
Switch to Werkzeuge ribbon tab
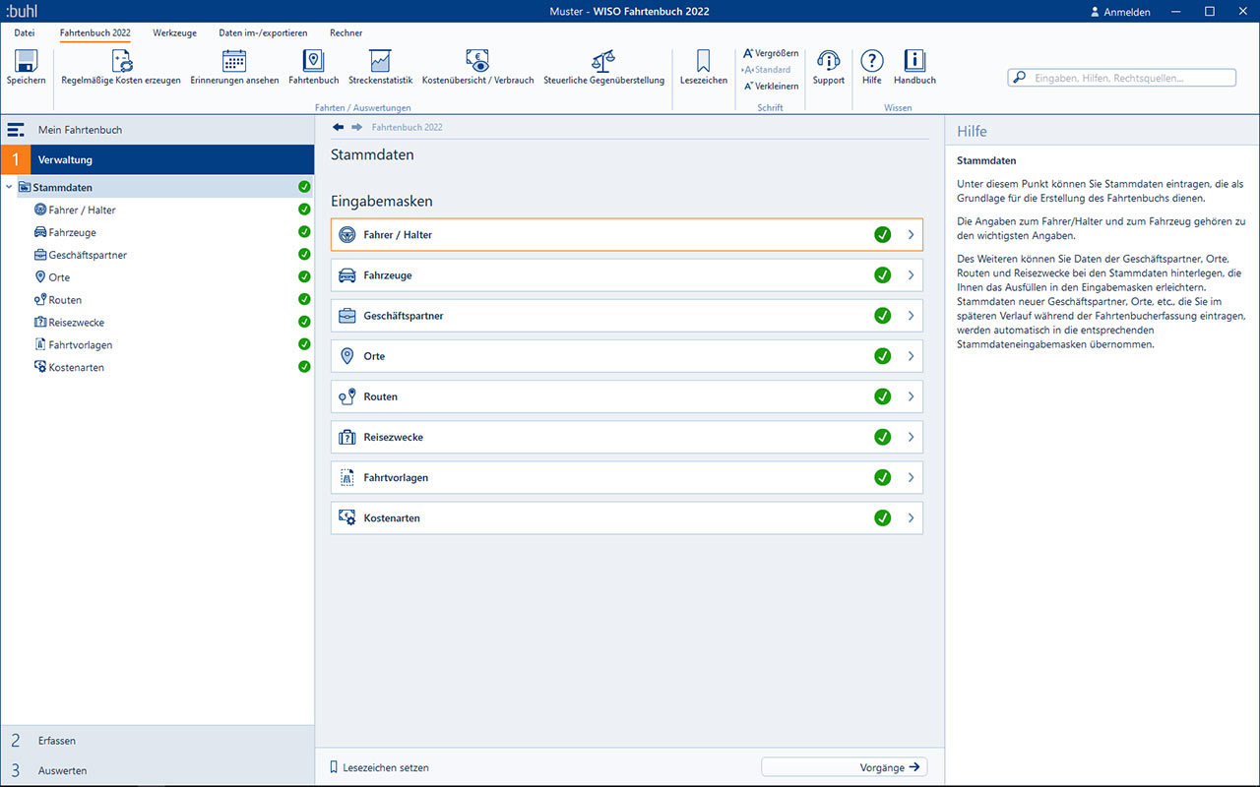click(174, 32)
